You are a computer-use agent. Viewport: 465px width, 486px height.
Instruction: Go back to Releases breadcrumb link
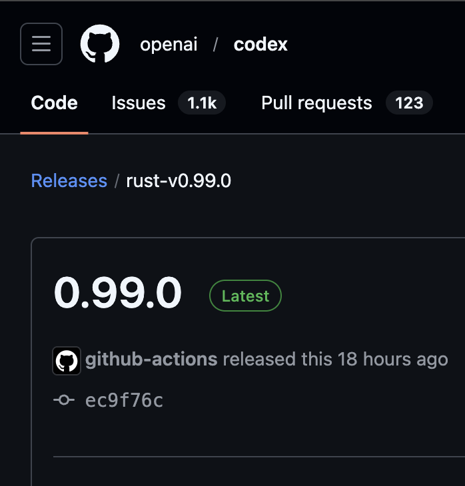click(x=69, y=180)
